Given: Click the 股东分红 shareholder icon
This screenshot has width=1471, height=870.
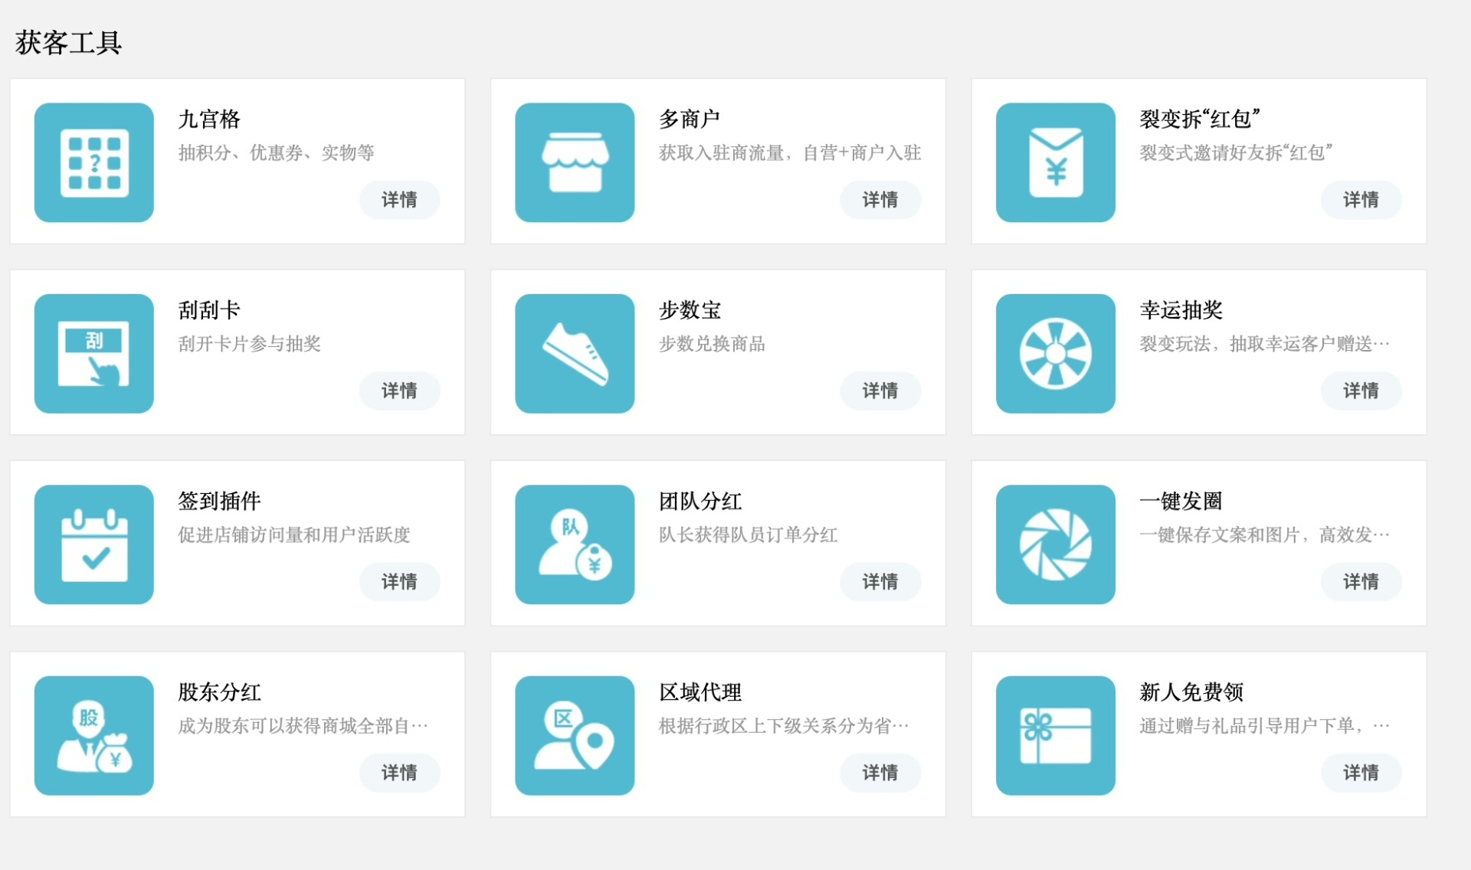Looking at the screenshot, I should pyautogui.click(x=93, y=735).
